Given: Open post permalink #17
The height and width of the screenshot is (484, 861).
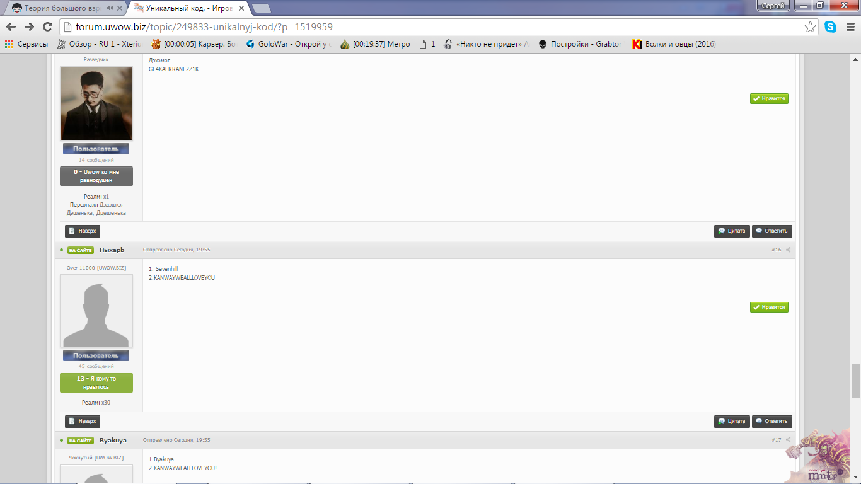Looking at the screenshot, I should tap(777, 440).
